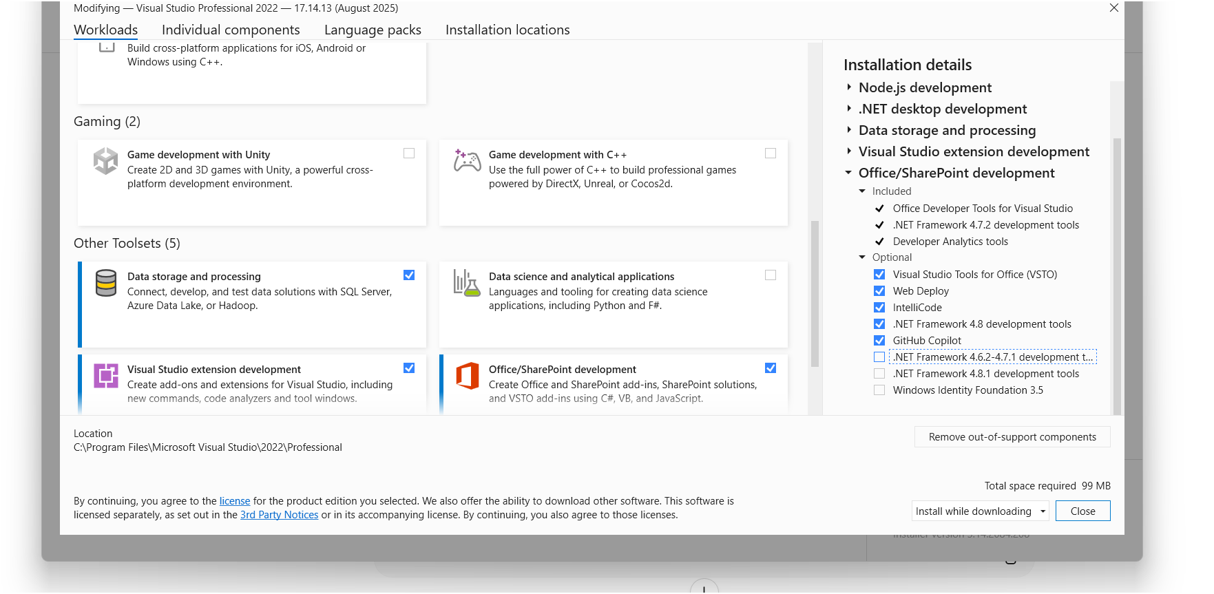Click the Unity game development workload icon
Viewport: 1214px width, 594px height.
coord(105,161)
